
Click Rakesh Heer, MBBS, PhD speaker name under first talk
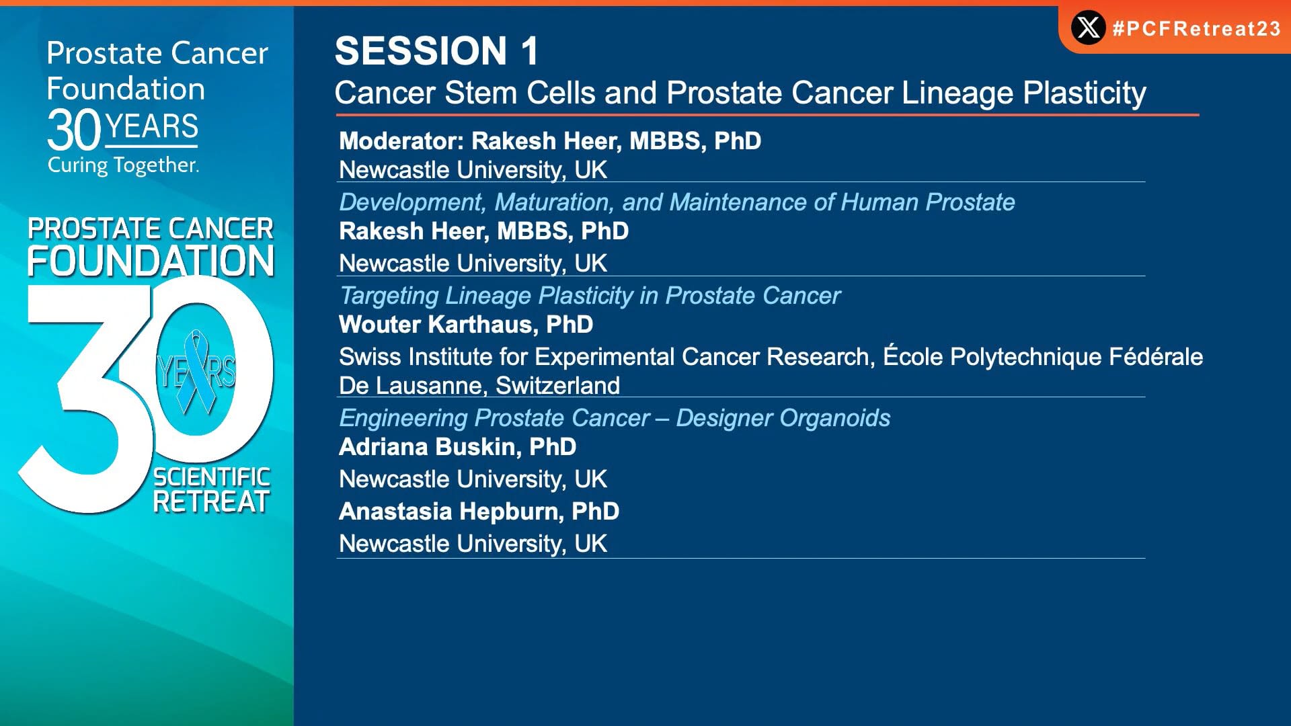483,231
